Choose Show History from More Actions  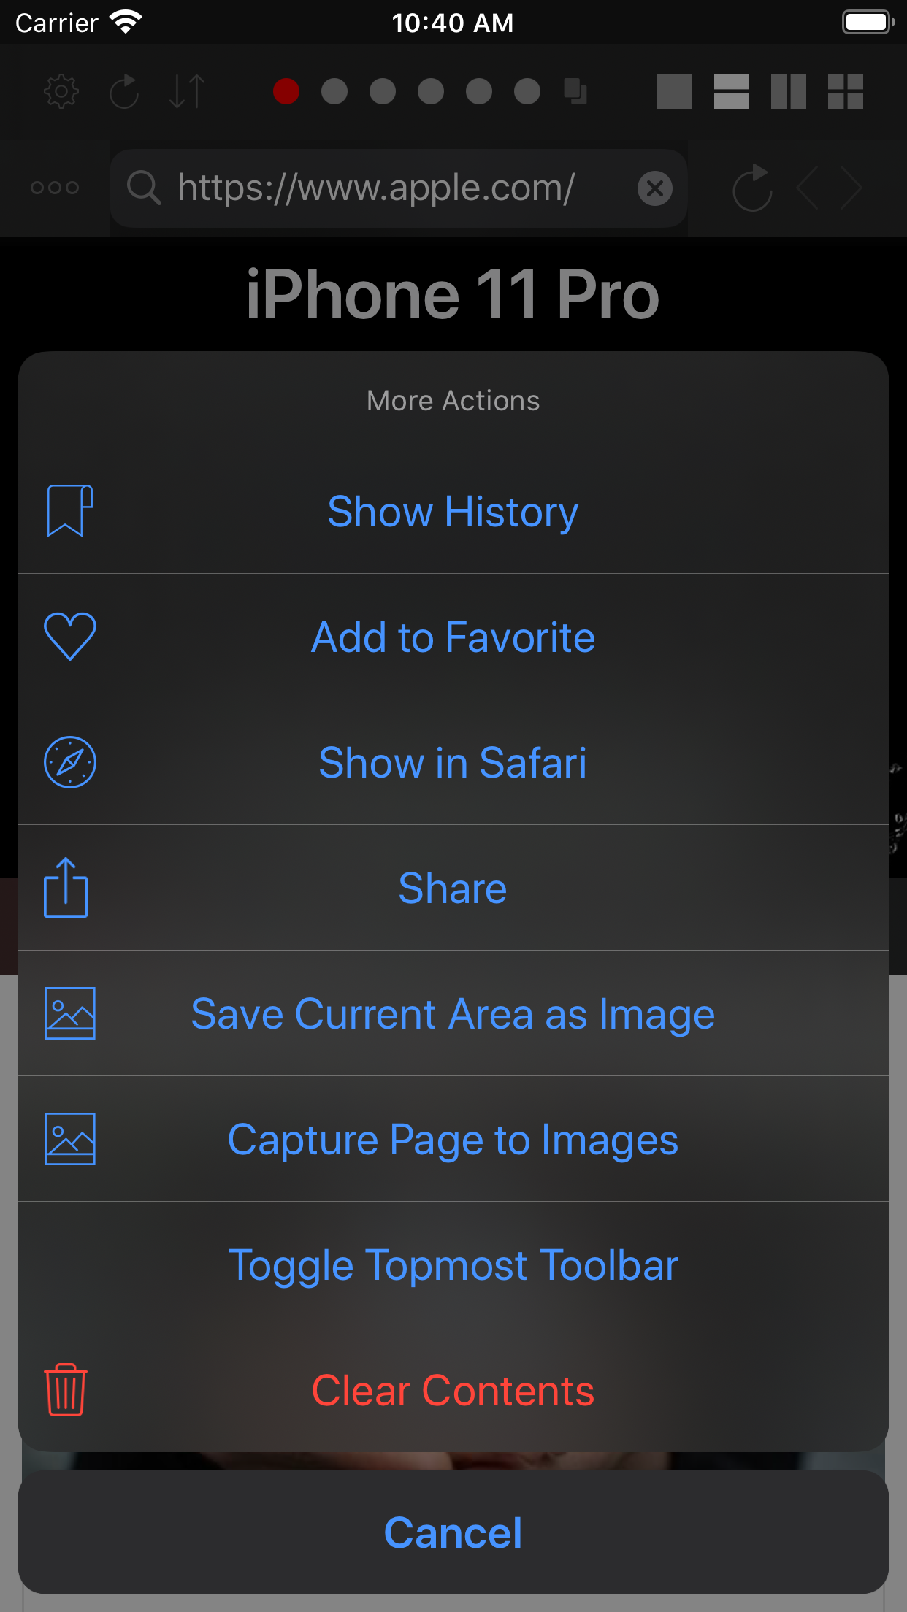453,511
